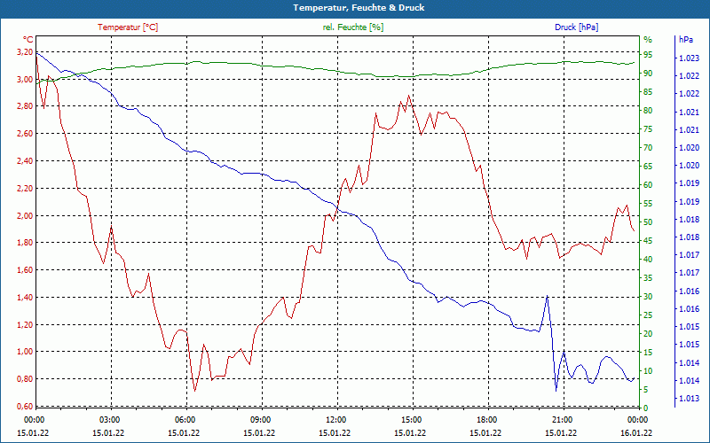Viewport: 710px width, 443px height.
Task: Click the 21:00 time axis label
Action: click(563, 419)
